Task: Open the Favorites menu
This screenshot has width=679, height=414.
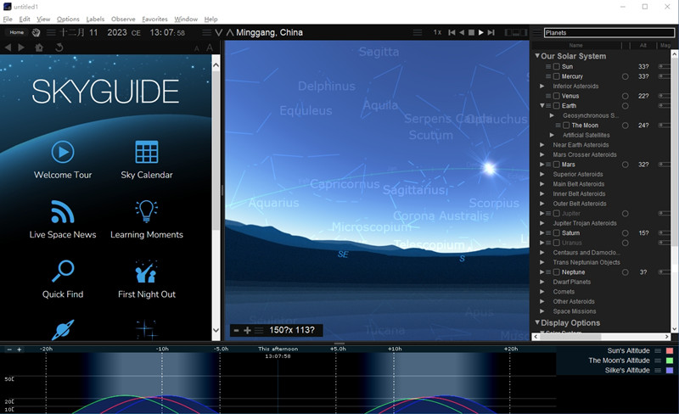Action: [154, 19]
